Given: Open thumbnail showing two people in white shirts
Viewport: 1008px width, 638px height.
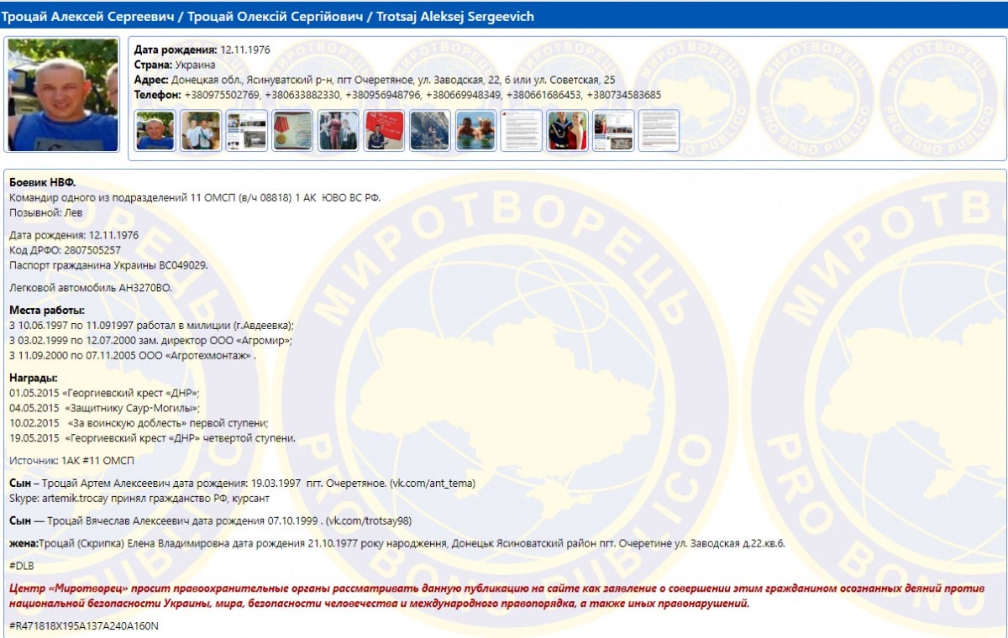Looking at the screenshot, I should [201, 131].
